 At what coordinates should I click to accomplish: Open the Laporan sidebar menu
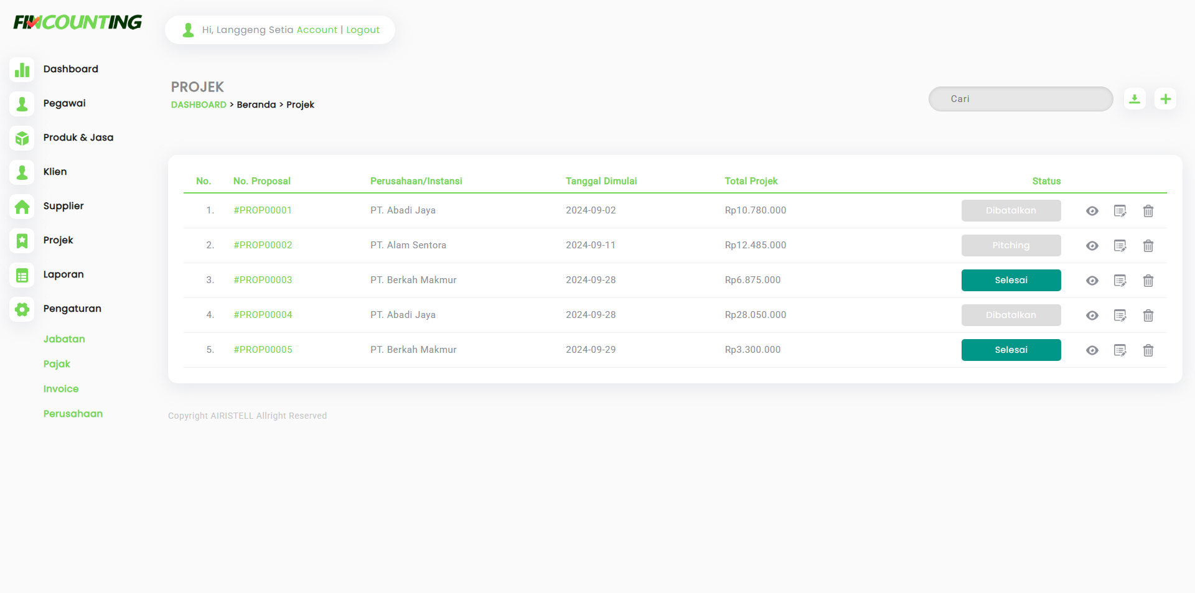tap(63, 274)
